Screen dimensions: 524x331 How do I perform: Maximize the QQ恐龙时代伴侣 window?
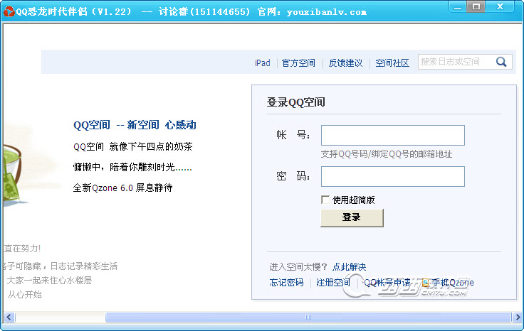(476, 6)
